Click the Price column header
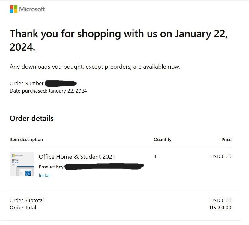 226,139
